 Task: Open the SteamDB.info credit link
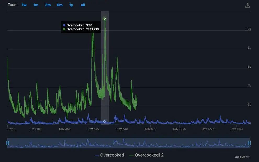pos(242,157)
